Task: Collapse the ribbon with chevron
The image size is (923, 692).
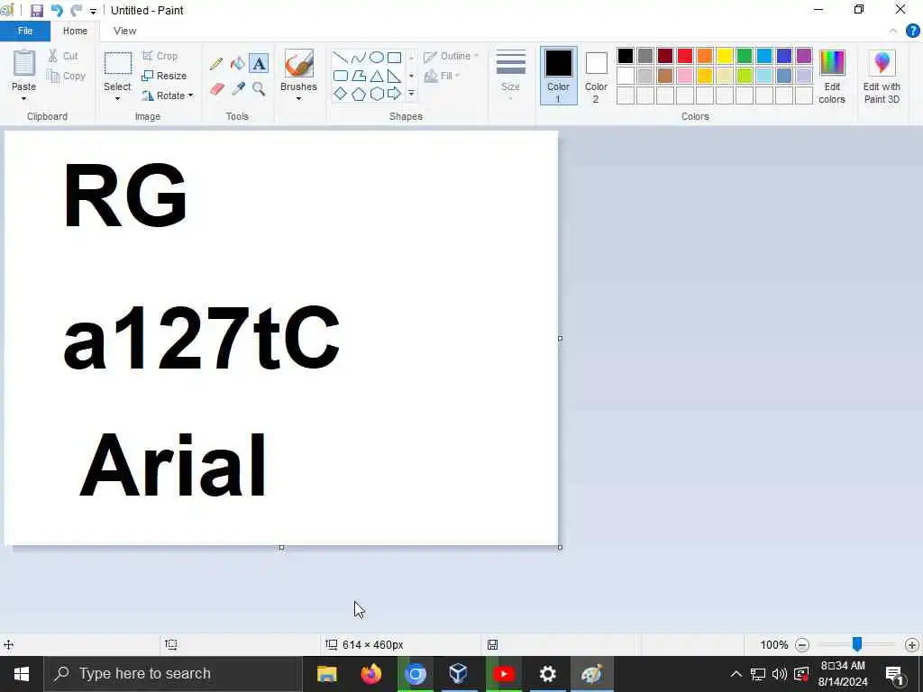Action: click(893, 32)
